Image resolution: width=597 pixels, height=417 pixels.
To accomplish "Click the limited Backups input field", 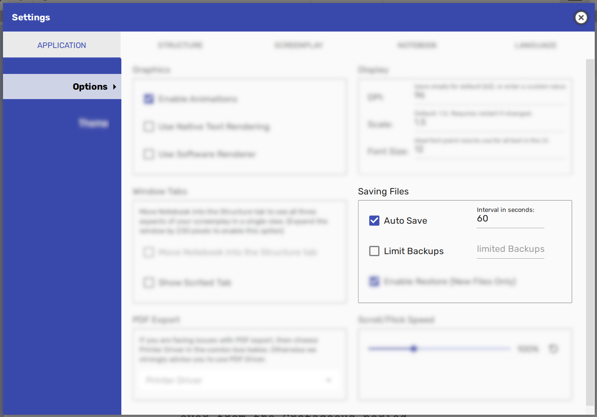I will [510, 249].
